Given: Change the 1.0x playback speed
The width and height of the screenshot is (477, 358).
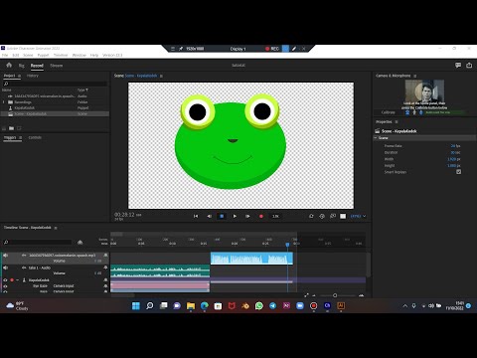Looking at the screenshot, I should (275, 216).
